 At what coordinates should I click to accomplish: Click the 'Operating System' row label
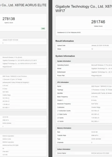(x=63, y=65)
